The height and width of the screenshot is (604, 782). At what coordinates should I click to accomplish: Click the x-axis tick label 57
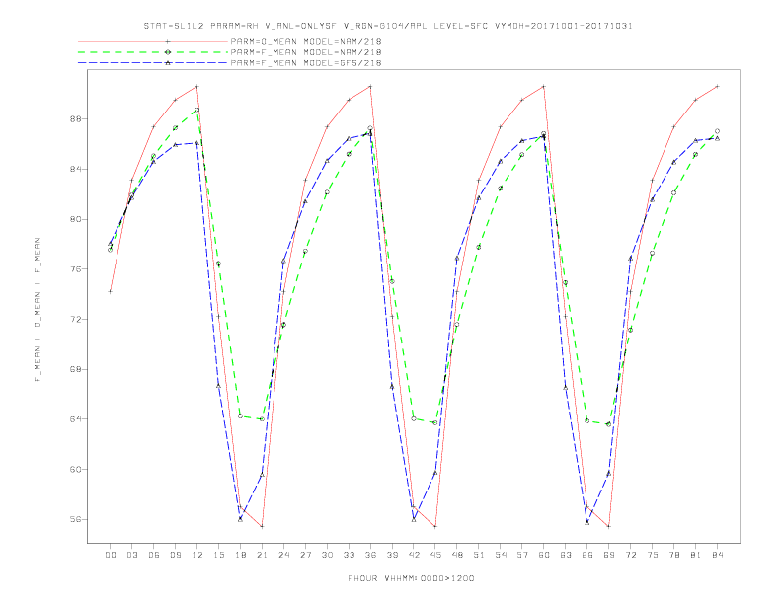click(522, 555)
